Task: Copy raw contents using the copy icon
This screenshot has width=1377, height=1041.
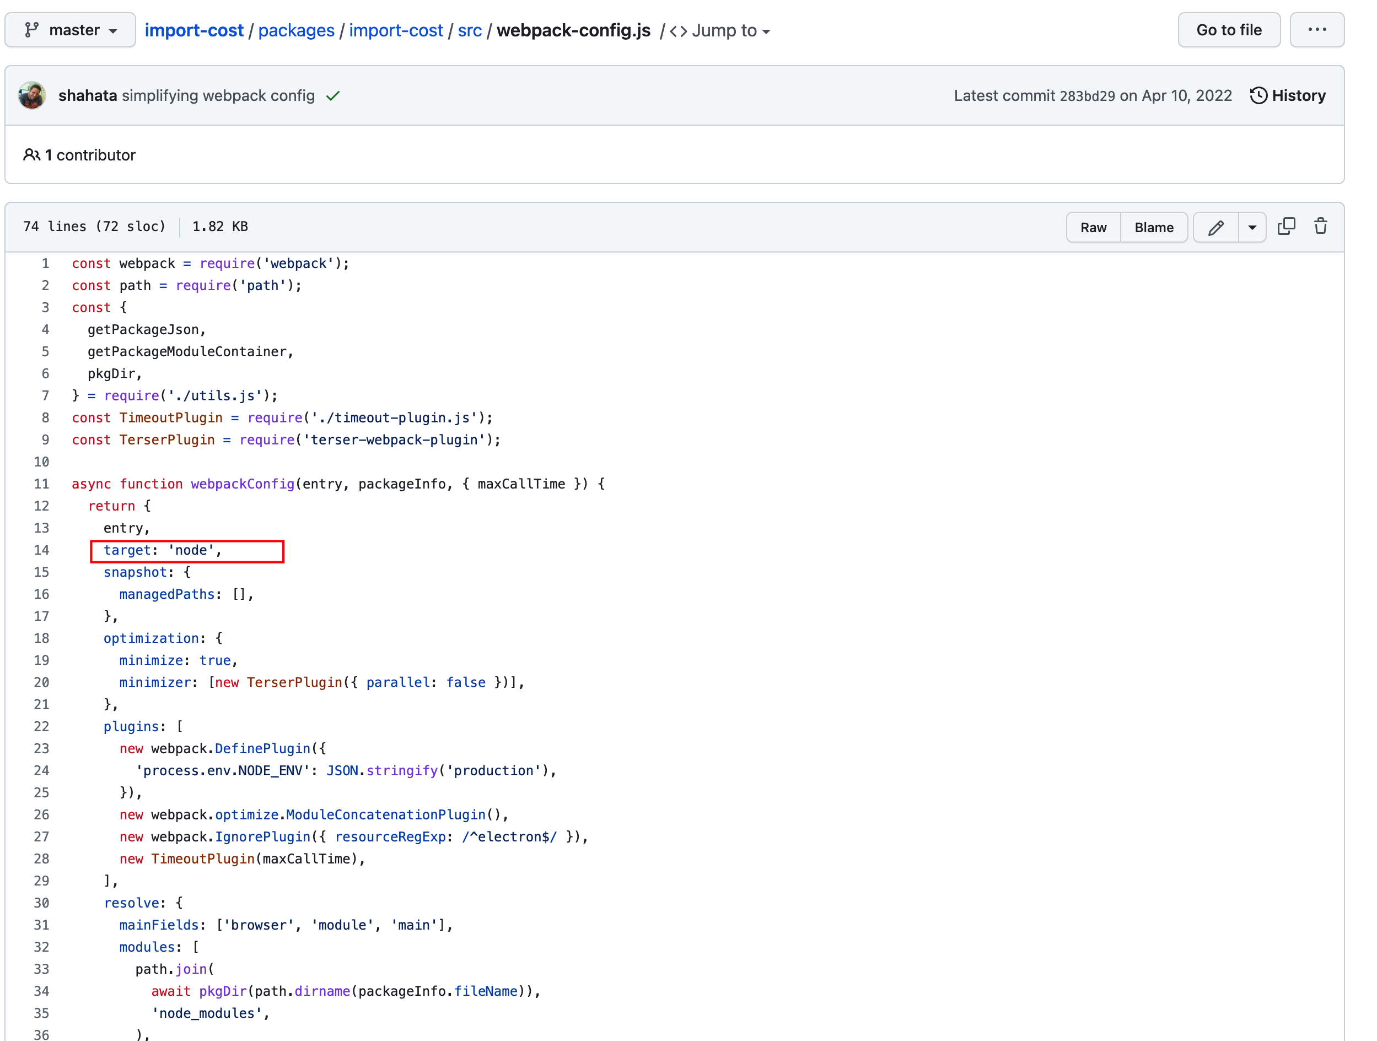Action: [1287, 226]
